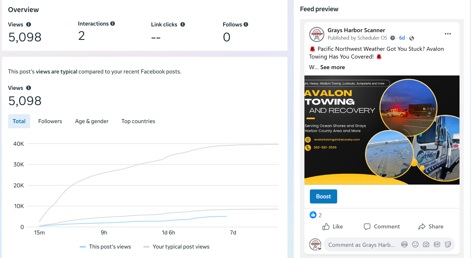Click the Follows info icon
471x258 pixels.
(246, 24)
